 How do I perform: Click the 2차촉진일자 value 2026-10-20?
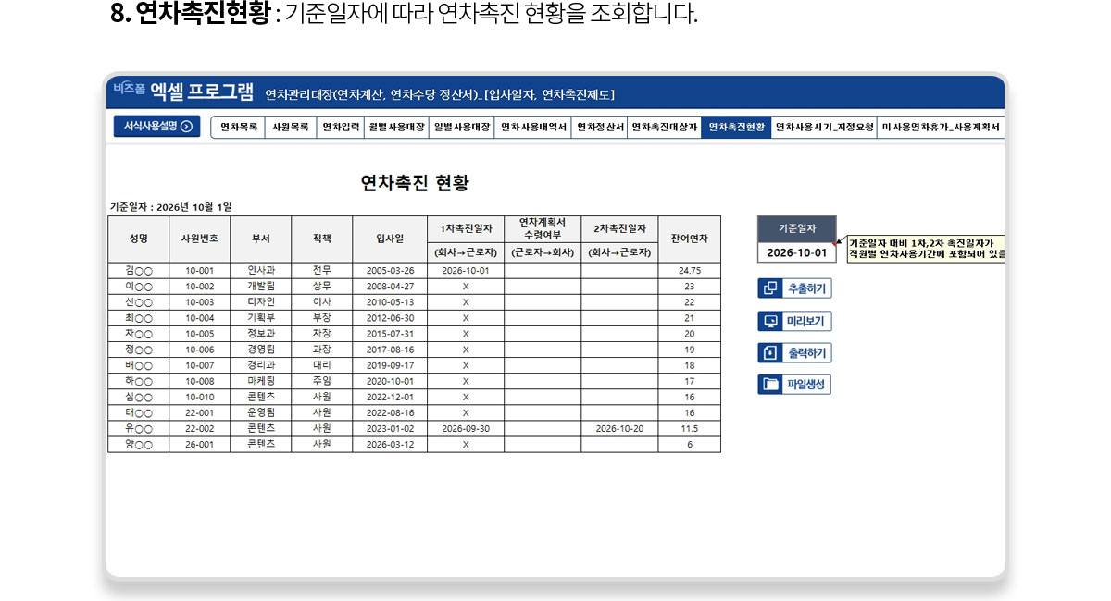pos(619,429)
